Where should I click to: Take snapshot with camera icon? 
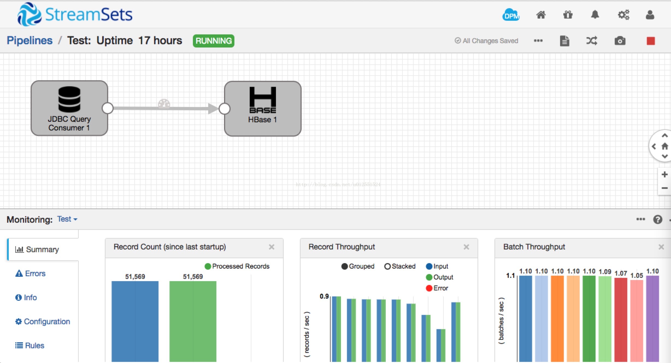click(620, 41)
